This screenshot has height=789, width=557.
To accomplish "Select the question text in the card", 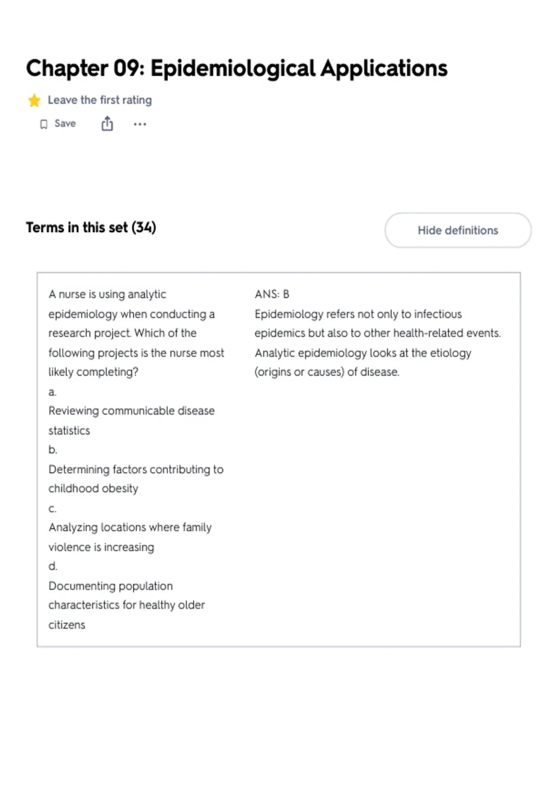I will (x=136, y=333).
